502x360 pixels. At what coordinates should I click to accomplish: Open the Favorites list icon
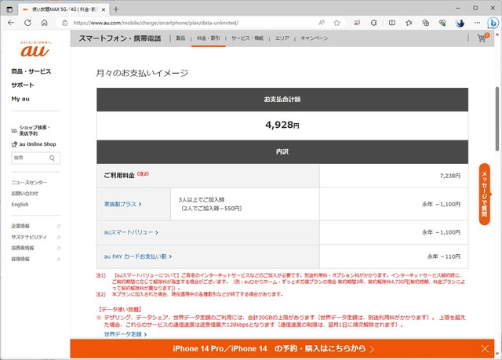(x=409, y=23)
